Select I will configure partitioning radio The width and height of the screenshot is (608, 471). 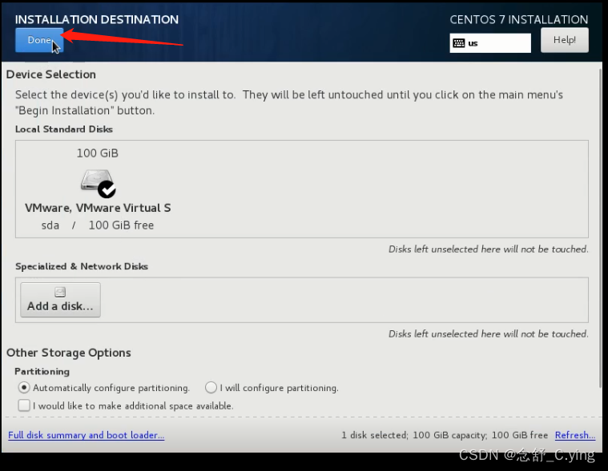(x=211, y=387)
